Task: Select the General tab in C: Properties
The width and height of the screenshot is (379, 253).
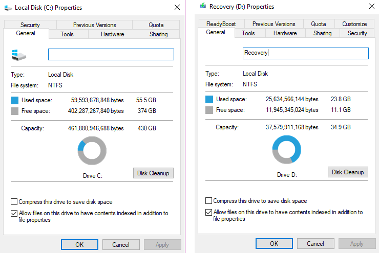Action: (26, 33)
